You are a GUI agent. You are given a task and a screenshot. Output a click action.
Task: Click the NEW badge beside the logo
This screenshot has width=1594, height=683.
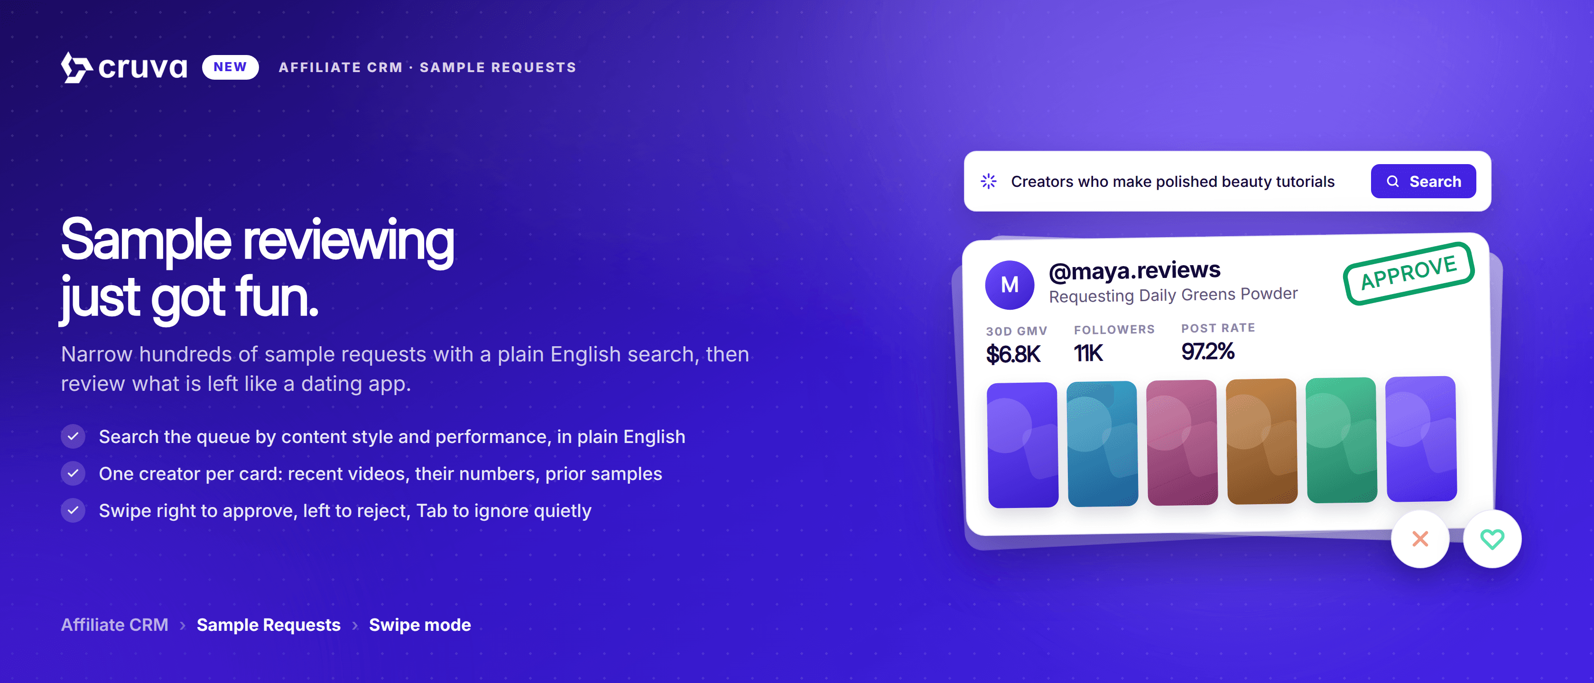(x=230, y=67)
